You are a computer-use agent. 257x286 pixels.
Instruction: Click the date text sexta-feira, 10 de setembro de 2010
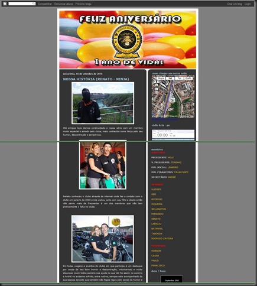83,74
